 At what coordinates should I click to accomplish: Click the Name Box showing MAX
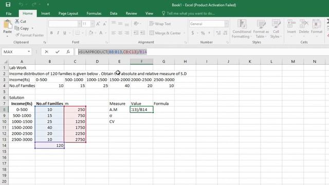click(x=17, y=52)
